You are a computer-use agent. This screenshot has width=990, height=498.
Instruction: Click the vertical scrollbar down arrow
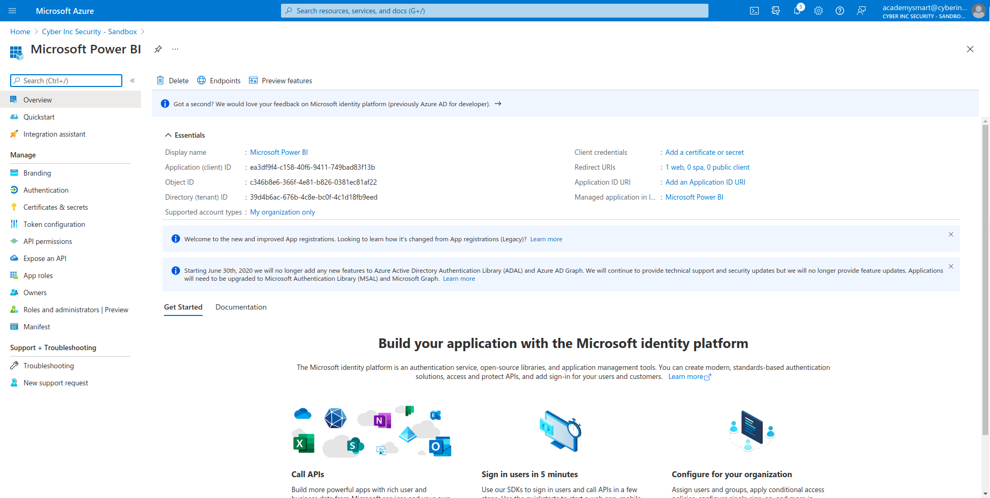(985, 494)
